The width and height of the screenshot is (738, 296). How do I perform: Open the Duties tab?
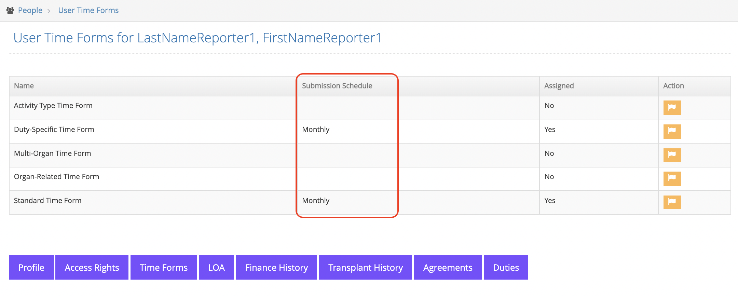click(x=506, y=267)
